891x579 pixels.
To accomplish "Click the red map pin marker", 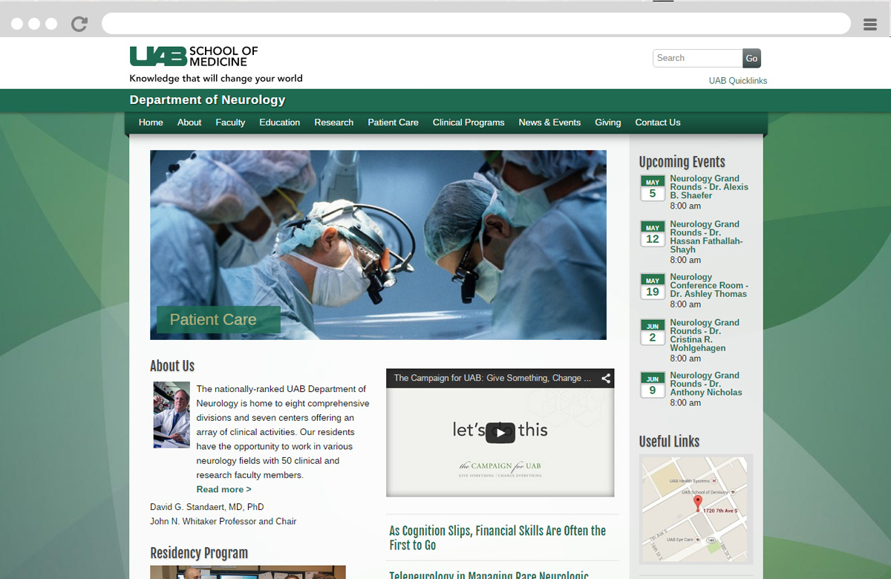I will [x=697, y=503].
